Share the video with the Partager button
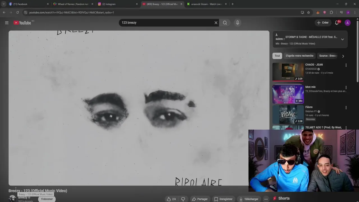This screenshot has height=202, width=359. tap(200, 199)
